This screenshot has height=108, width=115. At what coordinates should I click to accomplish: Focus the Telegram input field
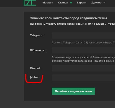tap(83, 35)
